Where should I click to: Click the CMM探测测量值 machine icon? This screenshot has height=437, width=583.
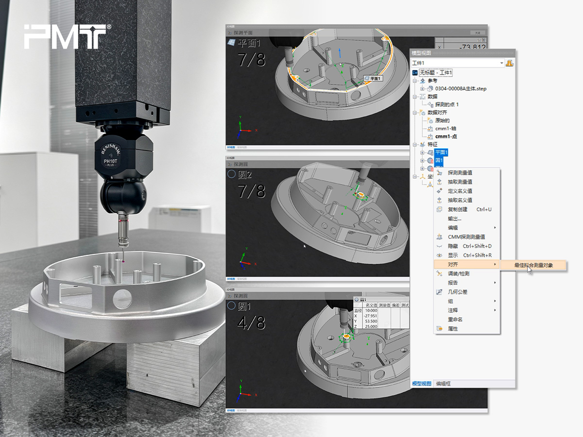[x=439, y=237]
